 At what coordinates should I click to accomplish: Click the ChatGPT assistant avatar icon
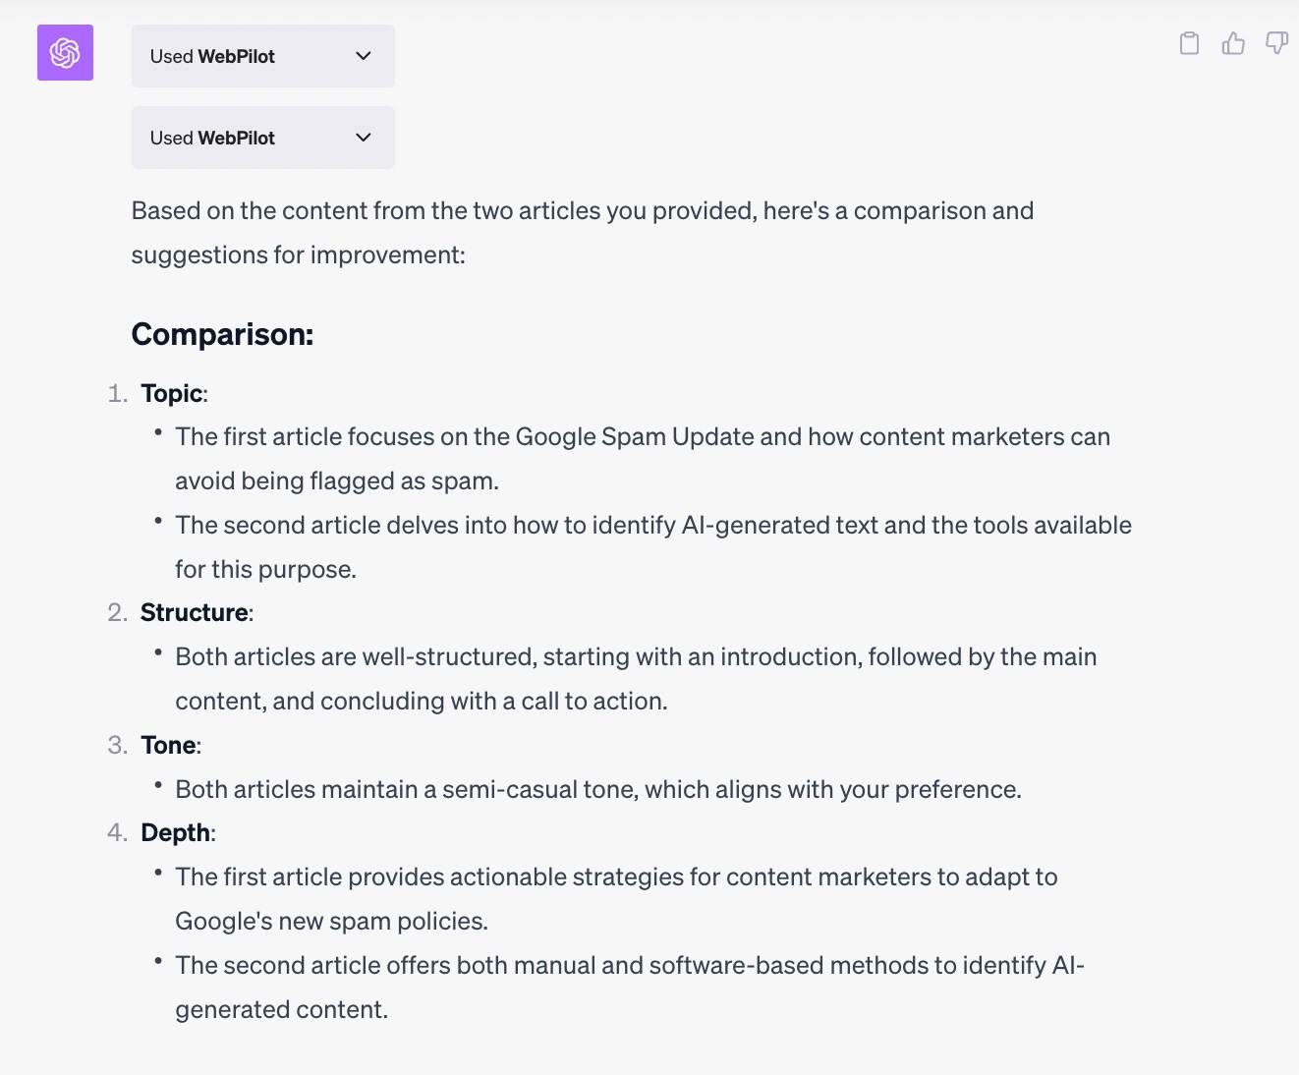tap(65, 52)
